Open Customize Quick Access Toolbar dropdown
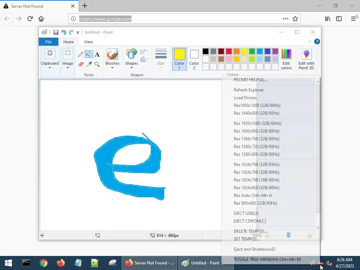360x270 pixels. tap(78, 33)
